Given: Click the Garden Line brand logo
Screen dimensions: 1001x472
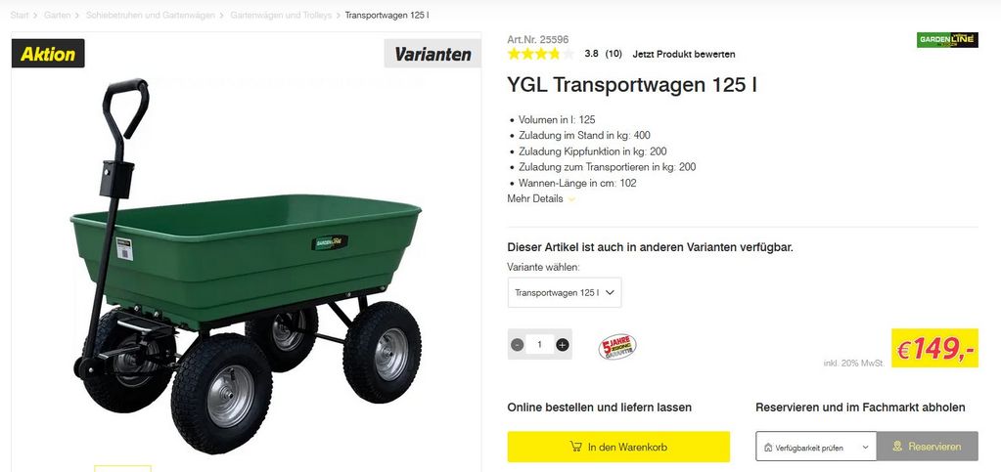Looking at the screenshot, I should click(x=947, y=40).
